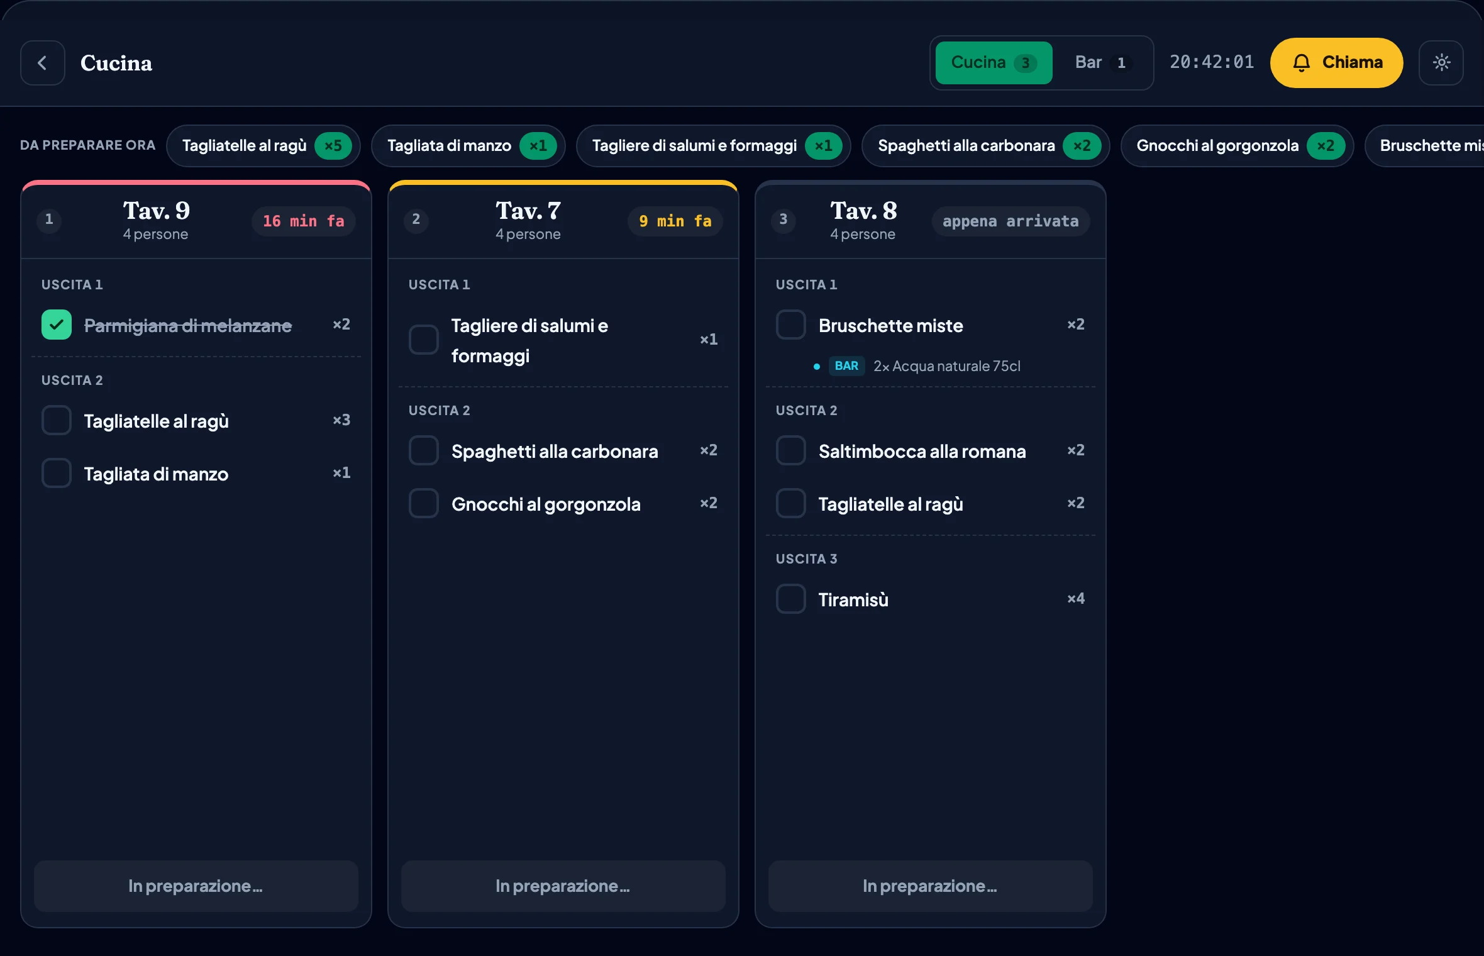
Task: Mark Tagliata di manzo as done
Action: click(57, 473)
